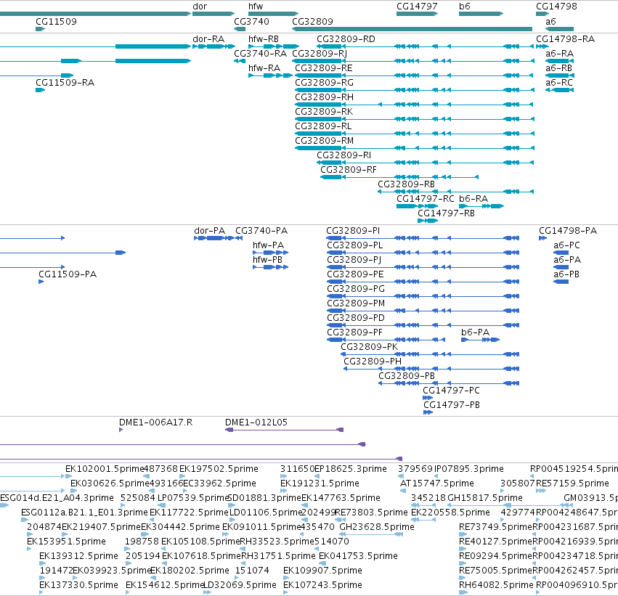This screenshot has height=596, width=618.
Task: Click EST AT15747.5prime
Action: tap(437, 483)
